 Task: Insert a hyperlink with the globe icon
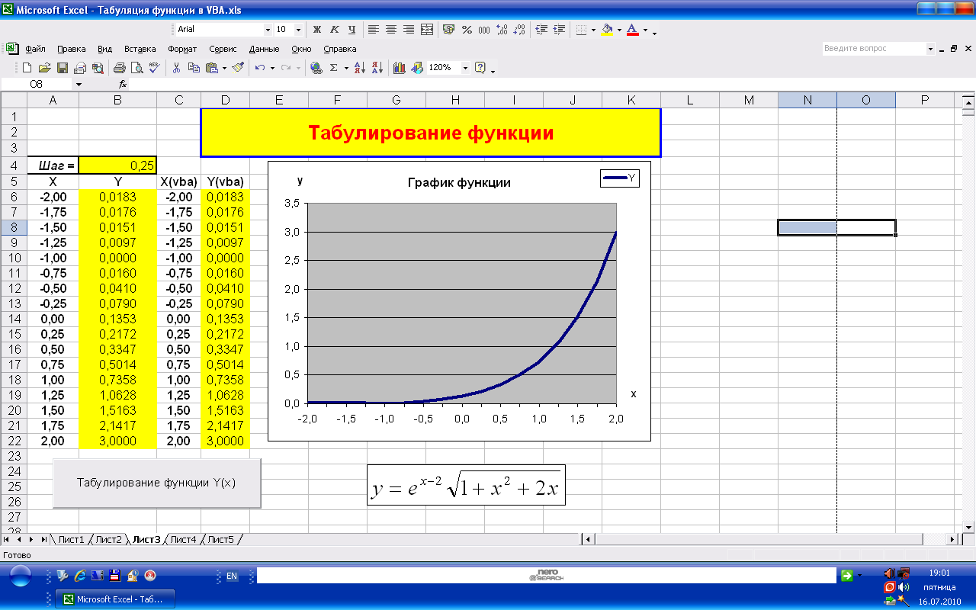click(316, 68)
